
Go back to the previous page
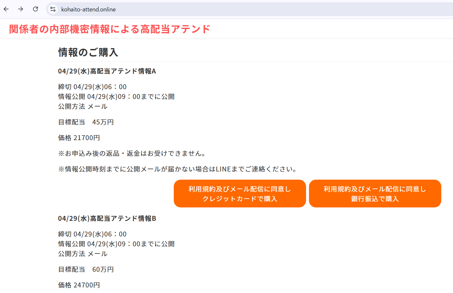(6, 9)
